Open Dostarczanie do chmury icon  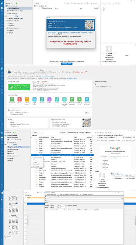(87, 99)
